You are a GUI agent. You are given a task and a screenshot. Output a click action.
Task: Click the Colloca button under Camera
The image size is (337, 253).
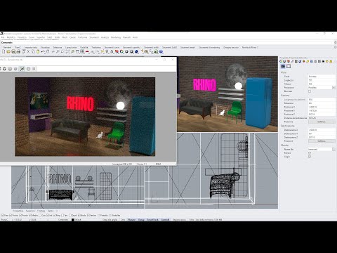pyautogui.click(x=322, y=122)
